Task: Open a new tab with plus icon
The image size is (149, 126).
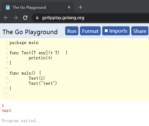Action: 81,7
